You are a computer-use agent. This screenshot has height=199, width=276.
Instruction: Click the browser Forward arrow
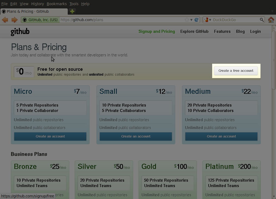pyautogui.click(x=14, y=20)
